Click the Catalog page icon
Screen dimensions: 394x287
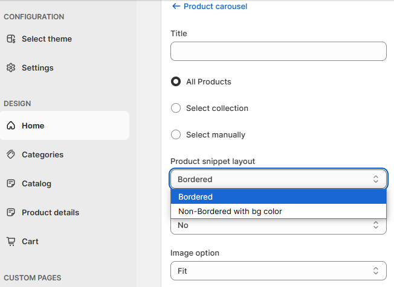point(11,183)
